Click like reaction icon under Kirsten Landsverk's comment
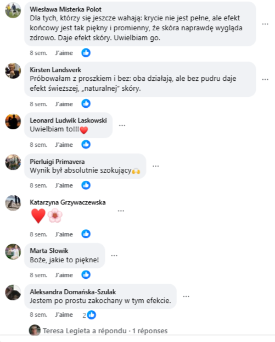Viewport: 275px width, 342px height. pos(86,103)
